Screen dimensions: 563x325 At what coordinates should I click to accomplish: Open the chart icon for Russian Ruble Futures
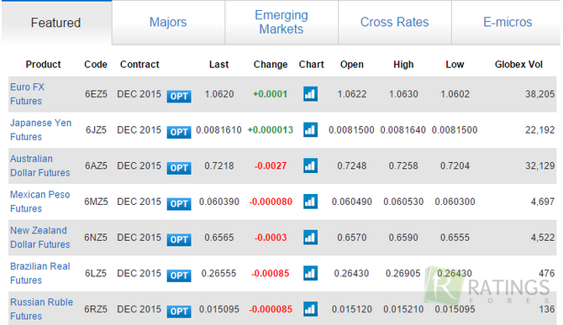coord(310,309)
